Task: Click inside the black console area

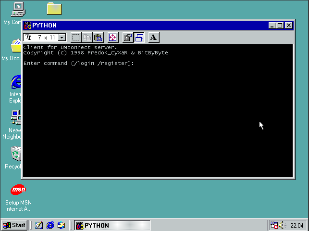Action: 158,111
